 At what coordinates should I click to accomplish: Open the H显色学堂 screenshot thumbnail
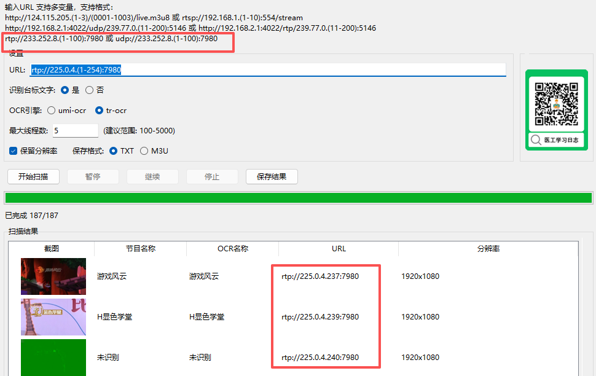[53, 317]
